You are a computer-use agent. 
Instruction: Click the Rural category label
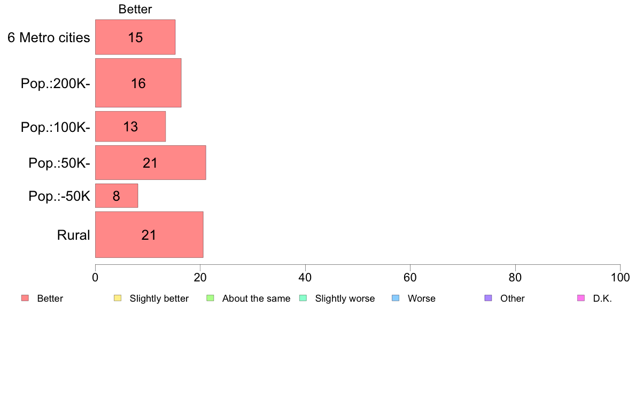click(73, 235)
